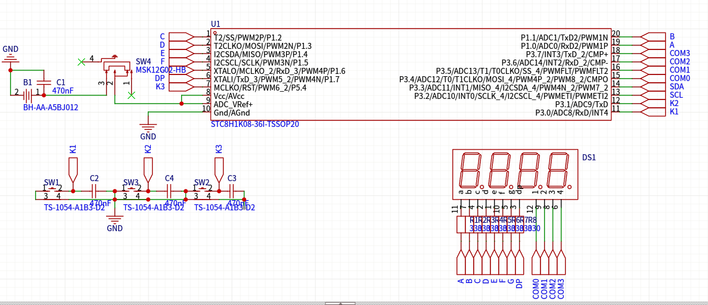Select the BH-AA-A5BJ012 battery label
The image size is (708, 305).
tap(51, 108)
